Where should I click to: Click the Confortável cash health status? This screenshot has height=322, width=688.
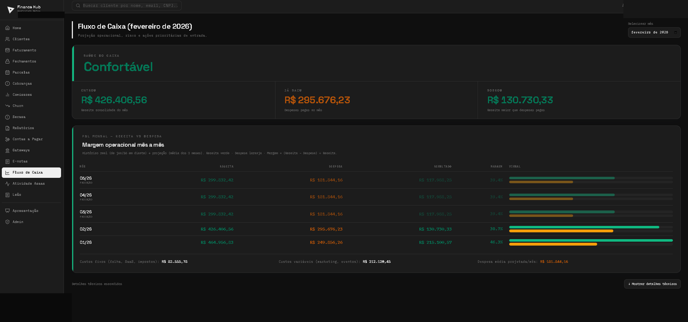point(118,67)
